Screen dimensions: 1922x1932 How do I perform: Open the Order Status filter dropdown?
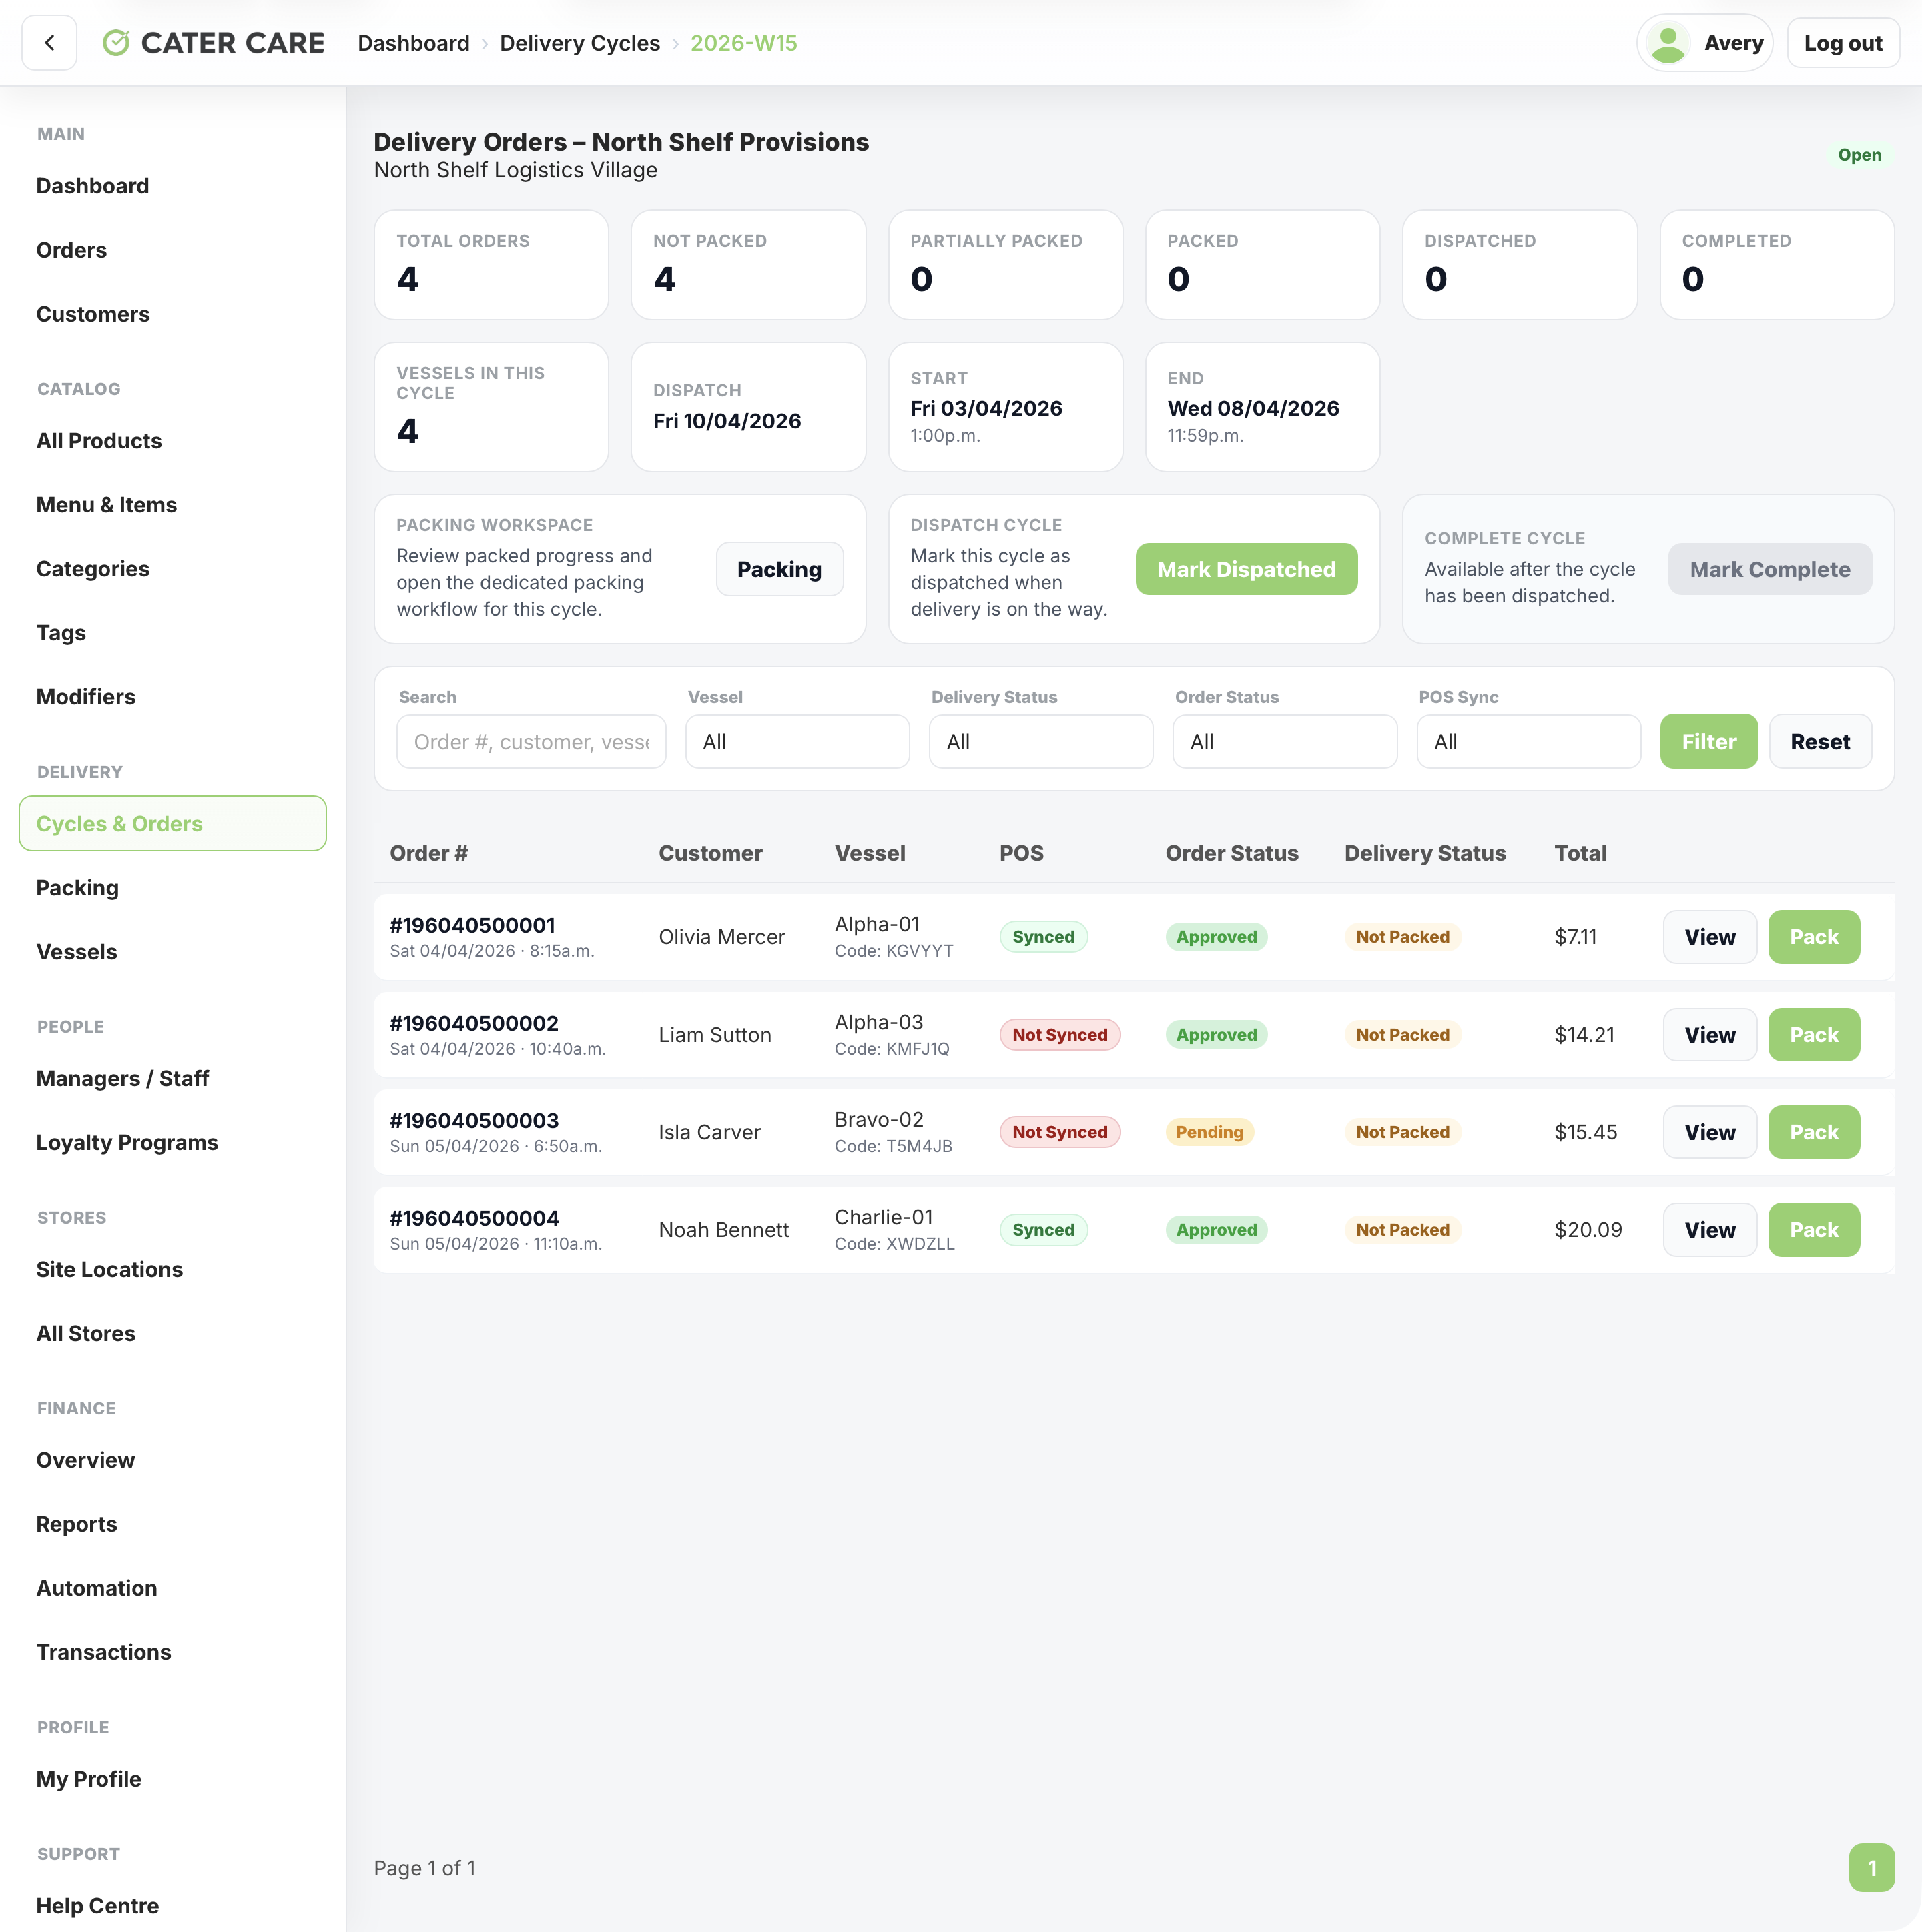(x=1285, y=741)
